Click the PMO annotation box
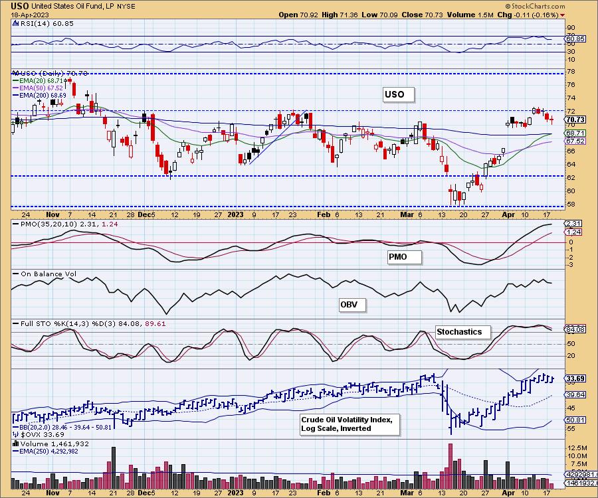The image size is (598, 498). click(x=405, y=257)
